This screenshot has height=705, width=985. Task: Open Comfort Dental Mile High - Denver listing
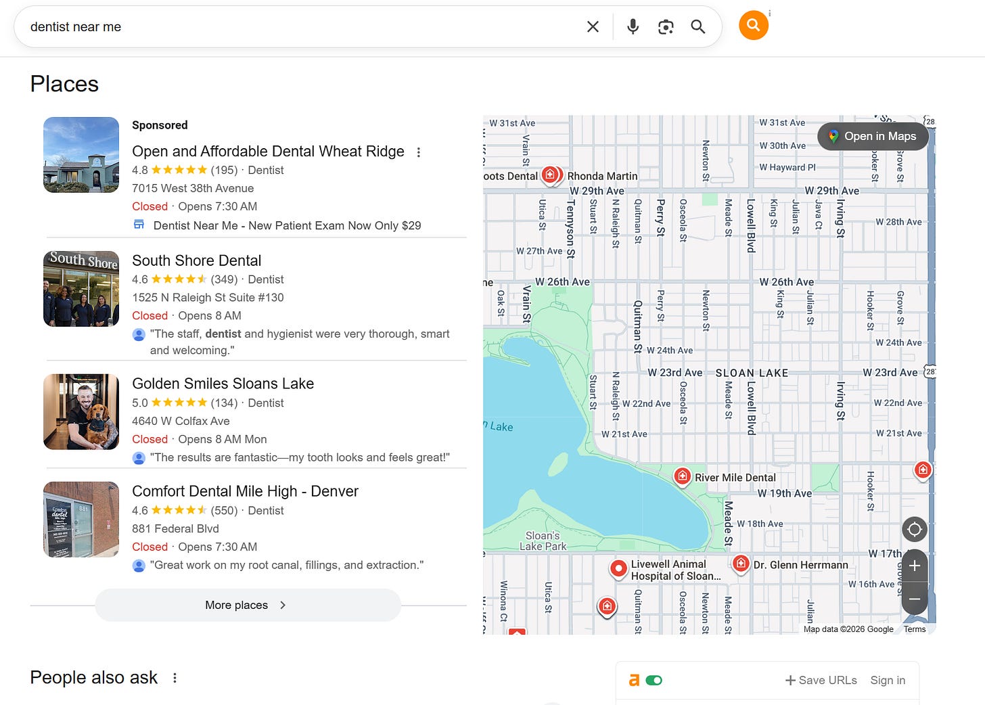pyautogui.click(x=245, y=491)
